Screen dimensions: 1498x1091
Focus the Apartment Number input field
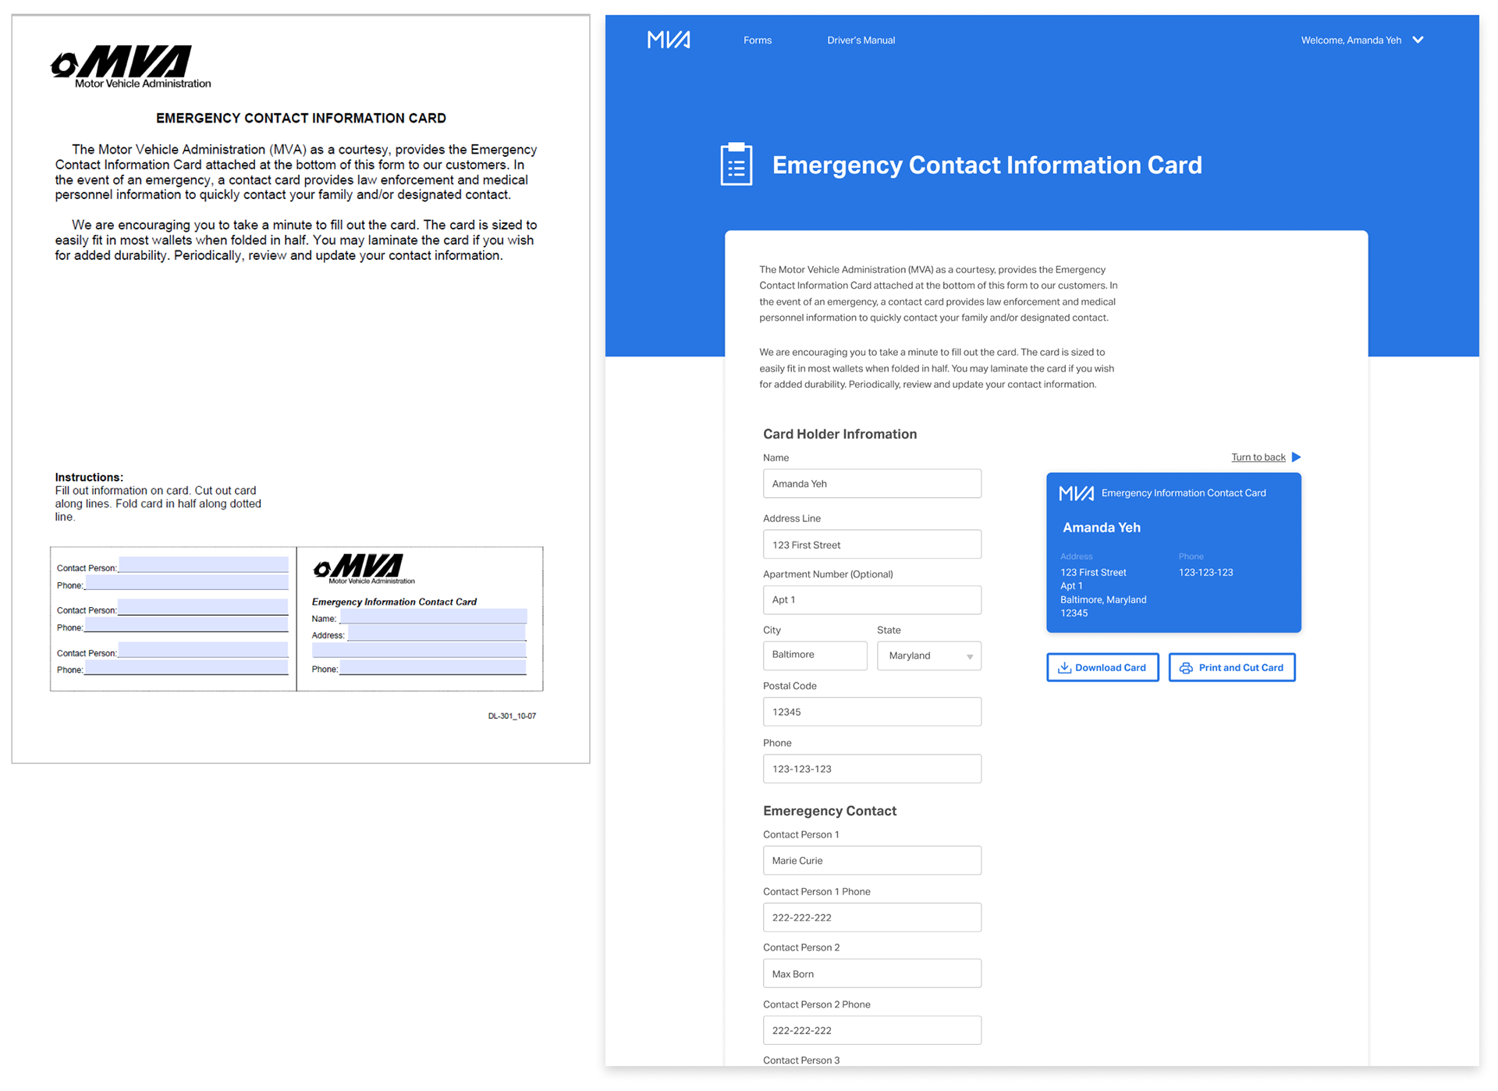point(871,600)
